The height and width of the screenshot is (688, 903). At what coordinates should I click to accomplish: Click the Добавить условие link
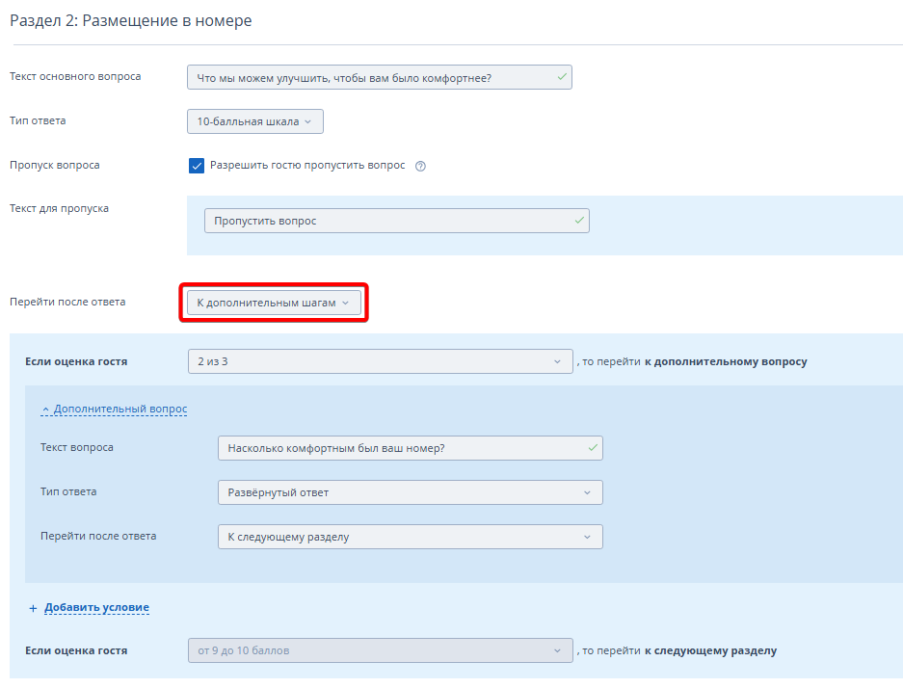tap(96, 608)
